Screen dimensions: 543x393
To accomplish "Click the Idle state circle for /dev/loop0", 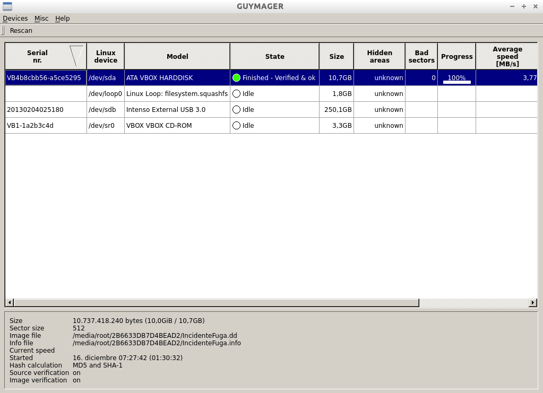I will point(237,94).
